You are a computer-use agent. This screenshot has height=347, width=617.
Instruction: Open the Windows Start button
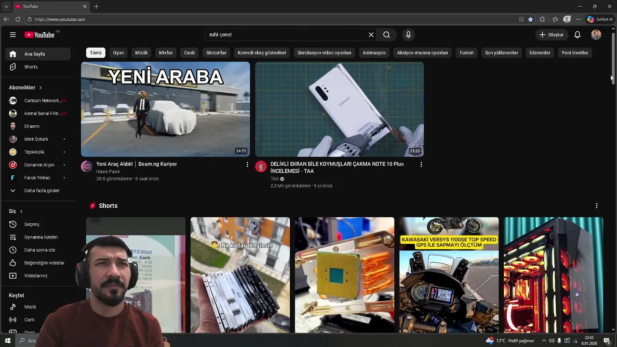click(7, 341)
